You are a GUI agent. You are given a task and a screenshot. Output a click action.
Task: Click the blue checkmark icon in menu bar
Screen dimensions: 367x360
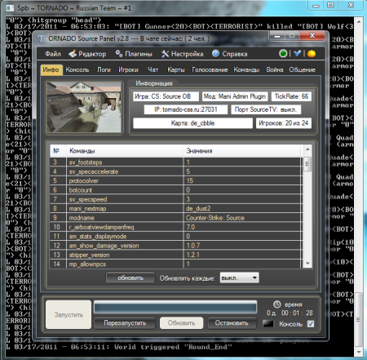point(297,53)
